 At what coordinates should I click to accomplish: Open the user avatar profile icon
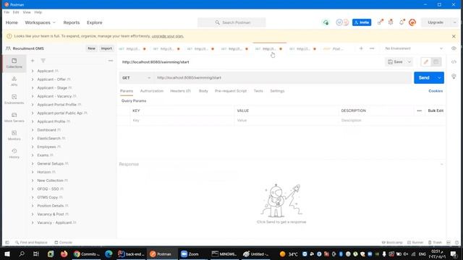click(x=412, y=22)
